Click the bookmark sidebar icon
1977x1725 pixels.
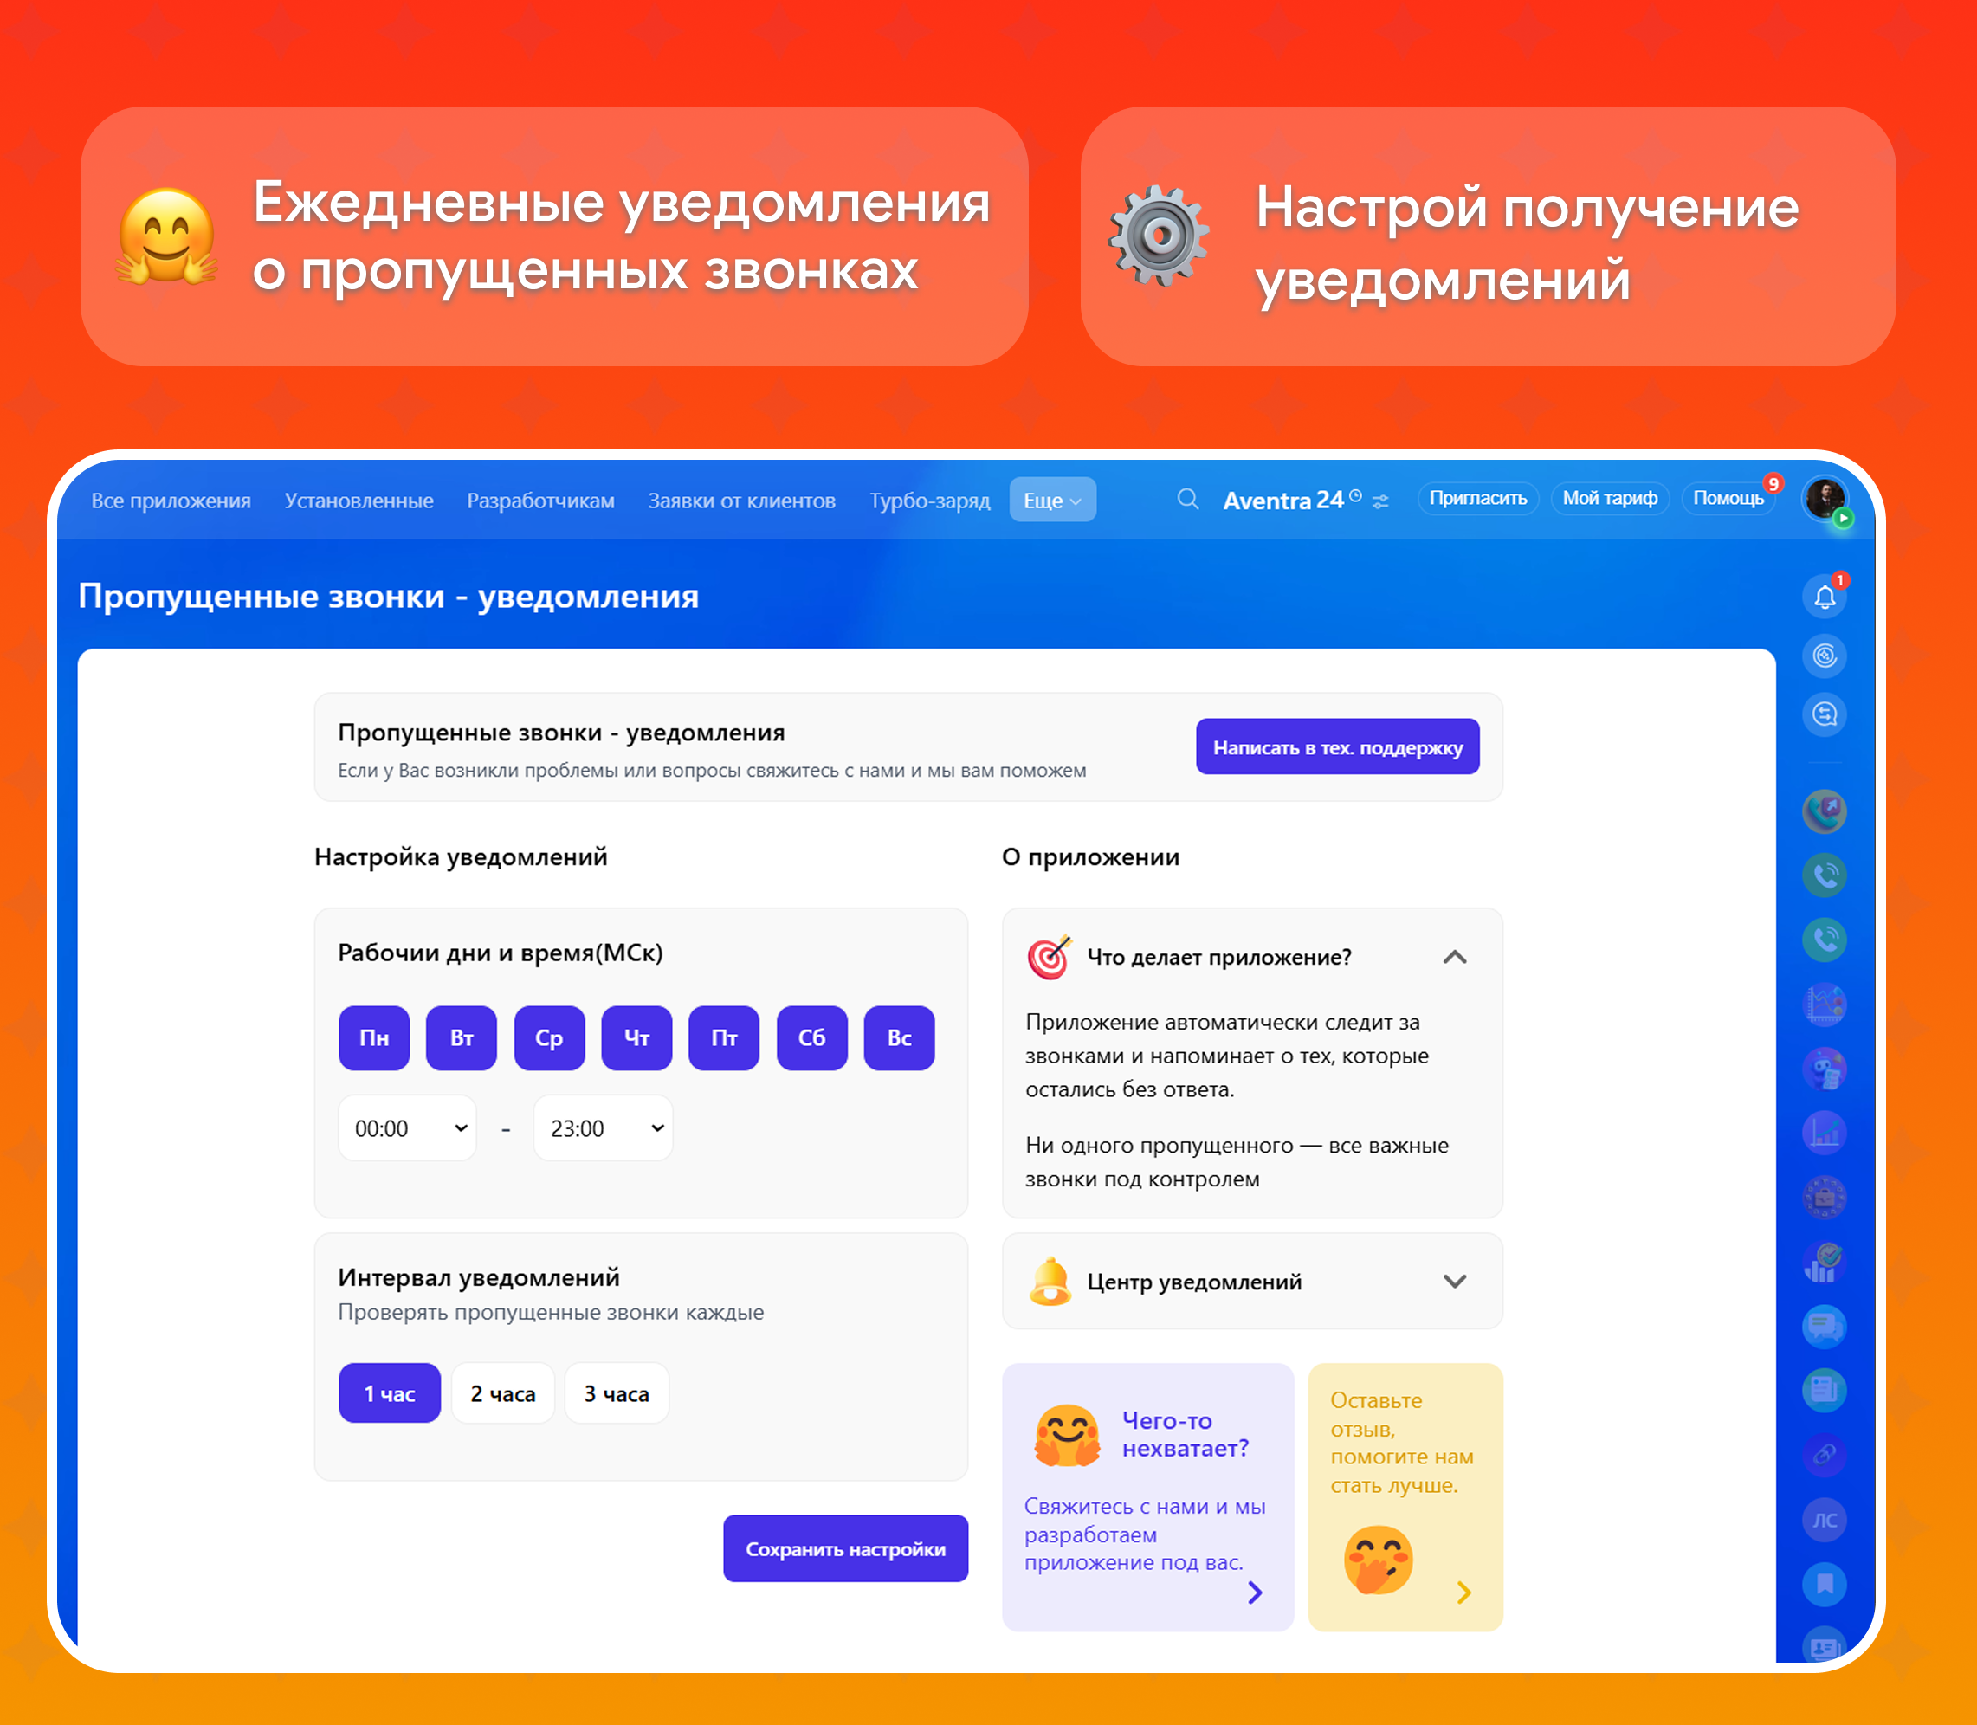coord(1824,1584)
